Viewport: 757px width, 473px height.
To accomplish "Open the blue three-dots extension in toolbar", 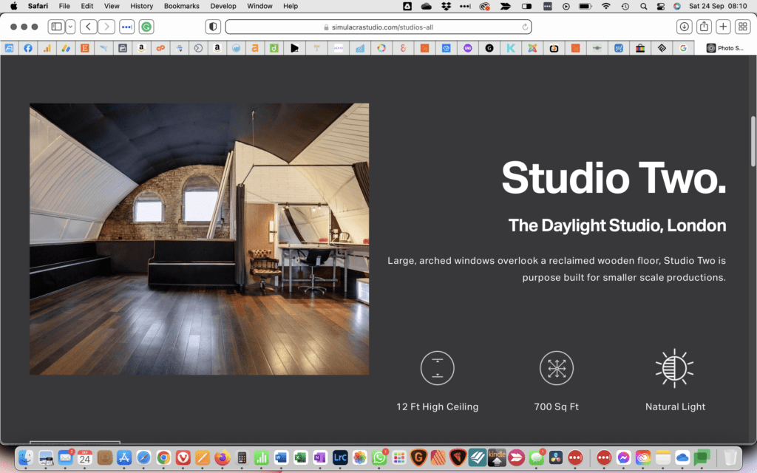I will [127, 27].
